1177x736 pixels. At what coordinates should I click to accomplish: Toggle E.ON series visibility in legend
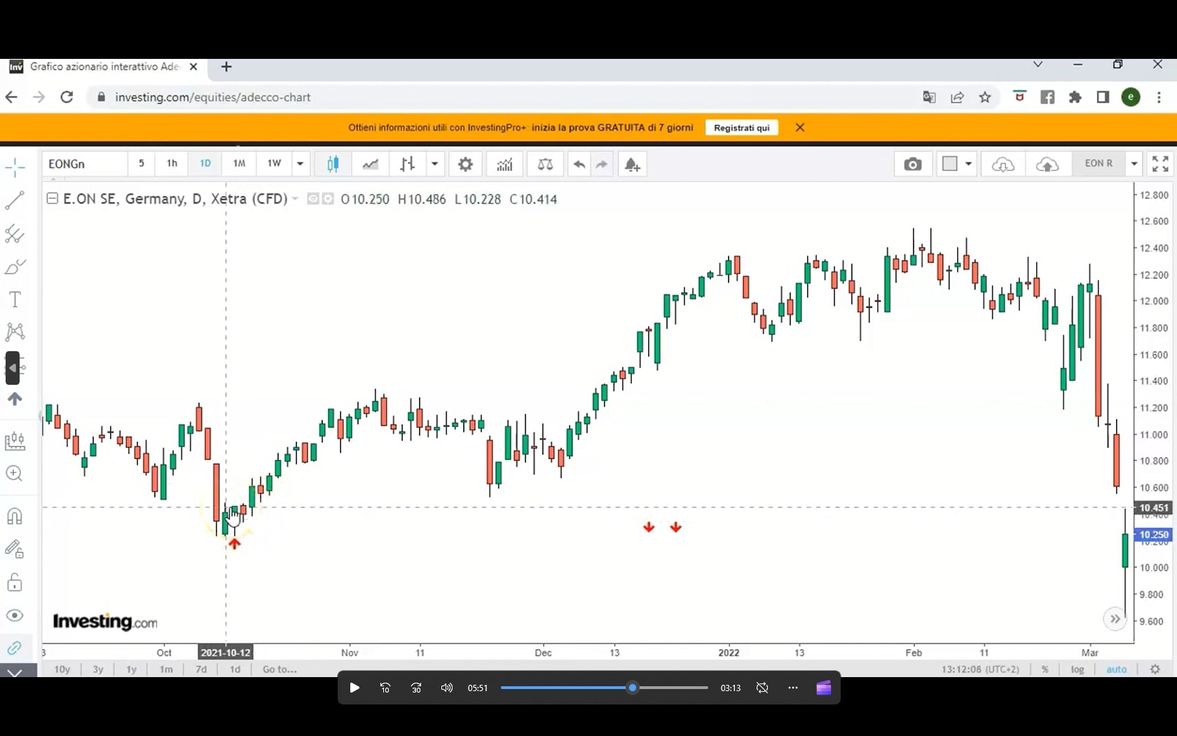coord(313,199)
